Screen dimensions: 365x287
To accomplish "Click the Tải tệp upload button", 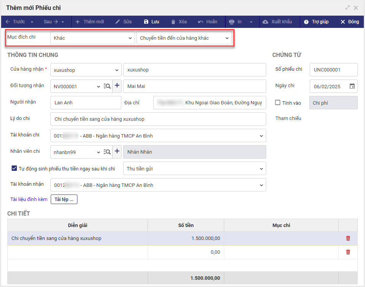I will tap(64, 199).
